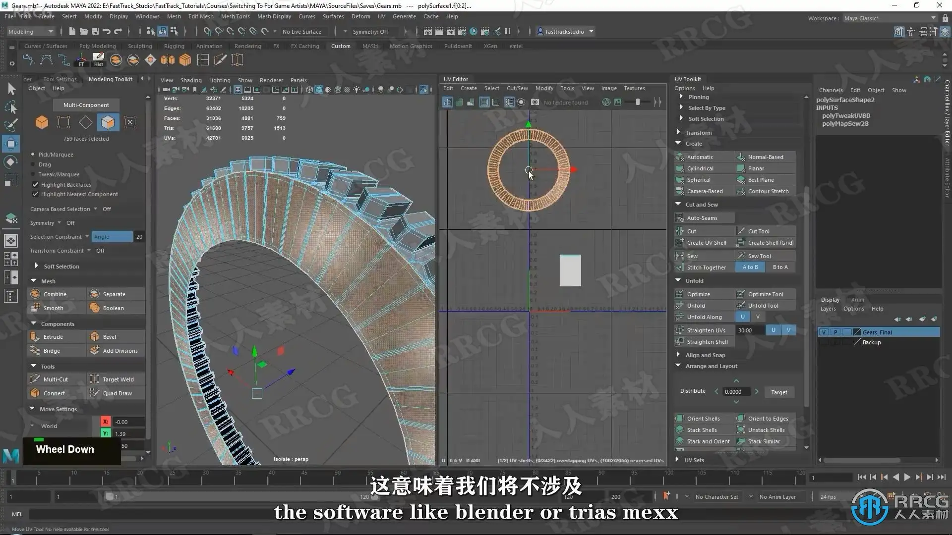Click the Target distribute button
This screenshot has width=952, height=535.
coord(779,392)
